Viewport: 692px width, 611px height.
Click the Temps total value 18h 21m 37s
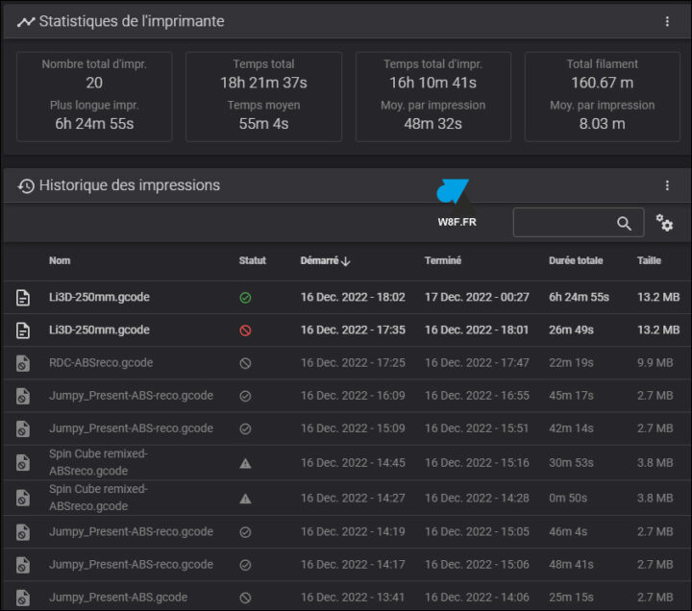coord(263,83)
